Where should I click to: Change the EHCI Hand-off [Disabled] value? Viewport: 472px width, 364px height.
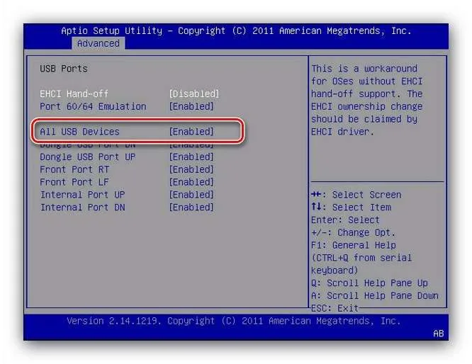pyautogui.click(x=194, y=94)
